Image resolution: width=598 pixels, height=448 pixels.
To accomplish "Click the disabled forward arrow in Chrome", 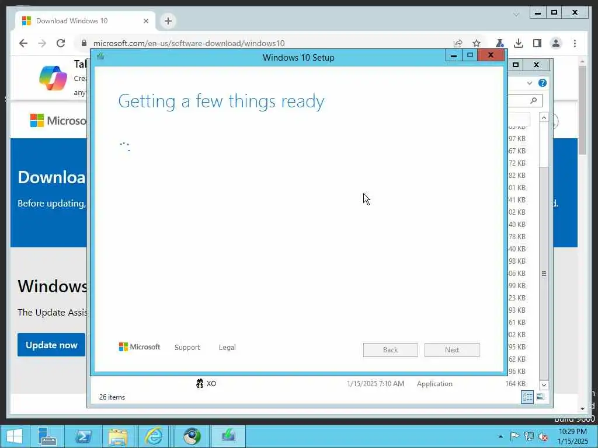I will pyautogui.click(x=42, y=43).
